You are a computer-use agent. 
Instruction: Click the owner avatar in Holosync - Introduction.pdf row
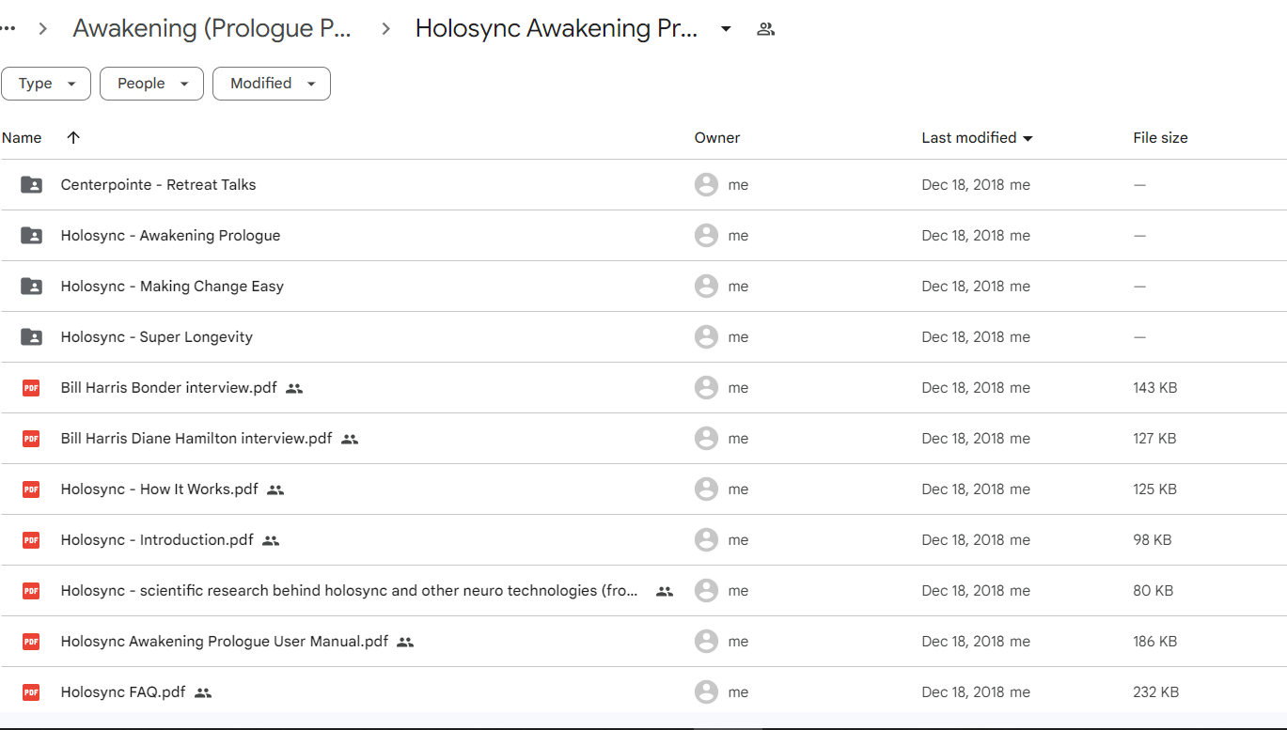tap(706, 540)
